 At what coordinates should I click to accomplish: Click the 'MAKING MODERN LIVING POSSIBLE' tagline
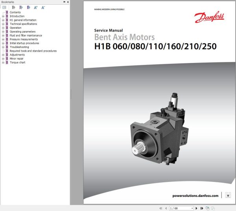pos(109,9)
